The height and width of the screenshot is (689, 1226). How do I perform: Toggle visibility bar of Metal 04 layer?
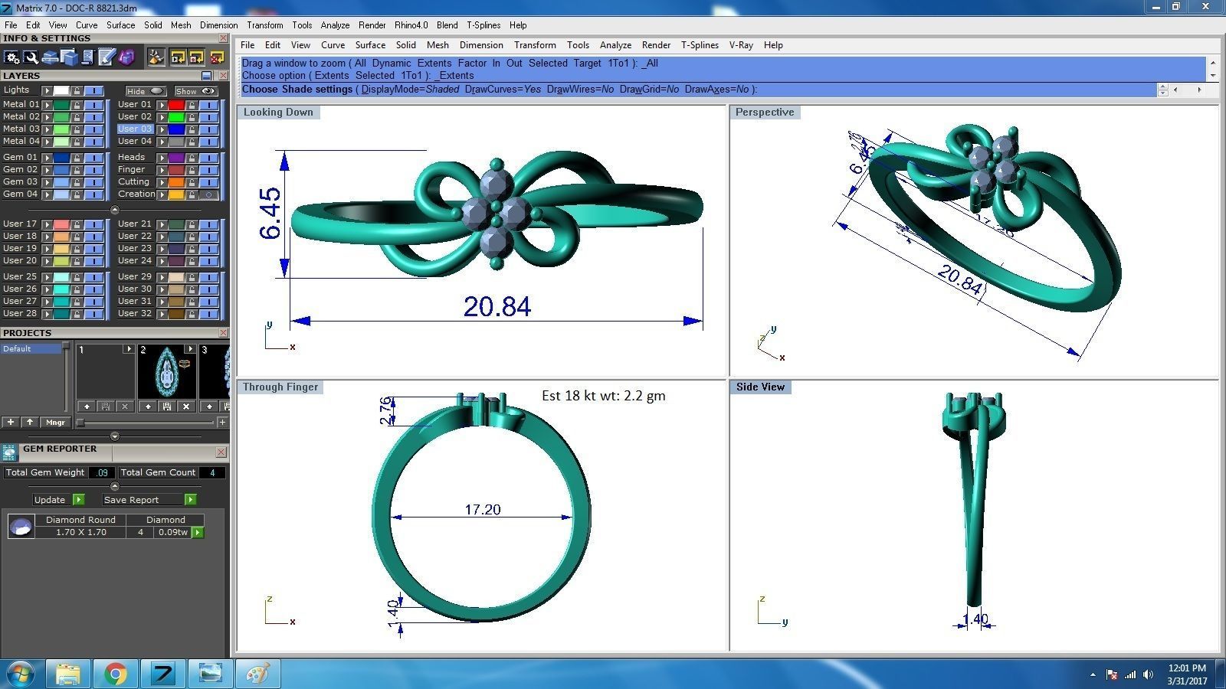[93, 142]
